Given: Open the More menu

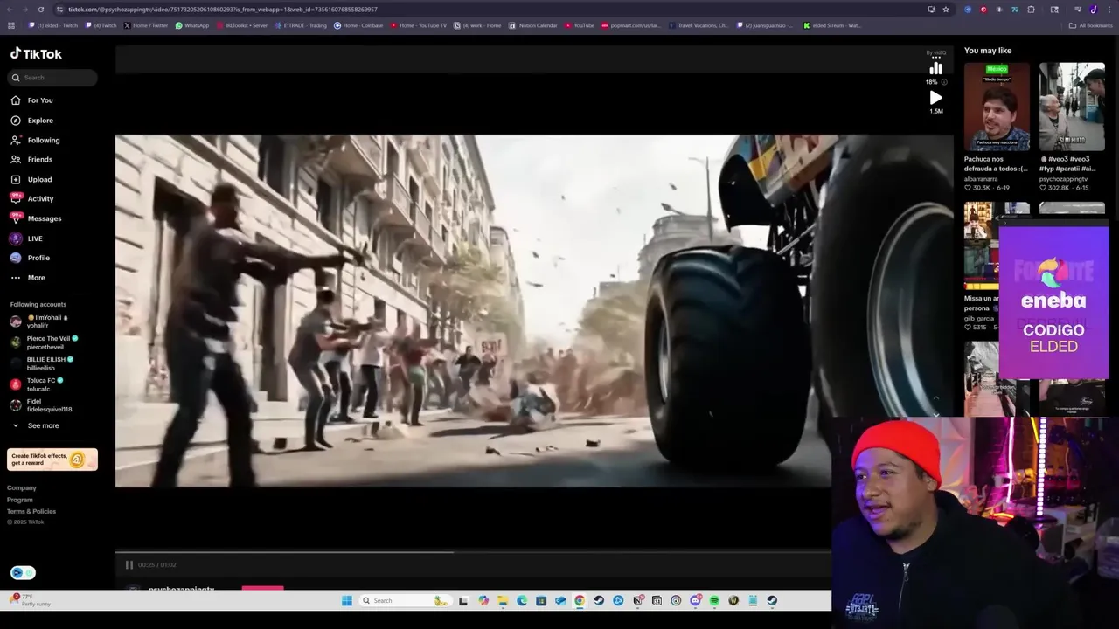Looking at the screenshot, I should pos(28,278).
